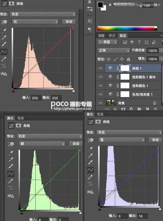Hide the 曲线 1 layer

101,68
